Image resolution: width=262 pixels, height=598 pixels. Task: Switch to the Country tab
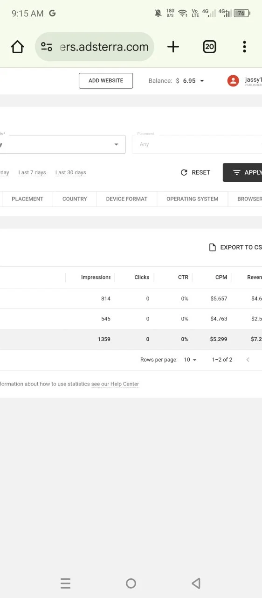click(x=75, y=199)
